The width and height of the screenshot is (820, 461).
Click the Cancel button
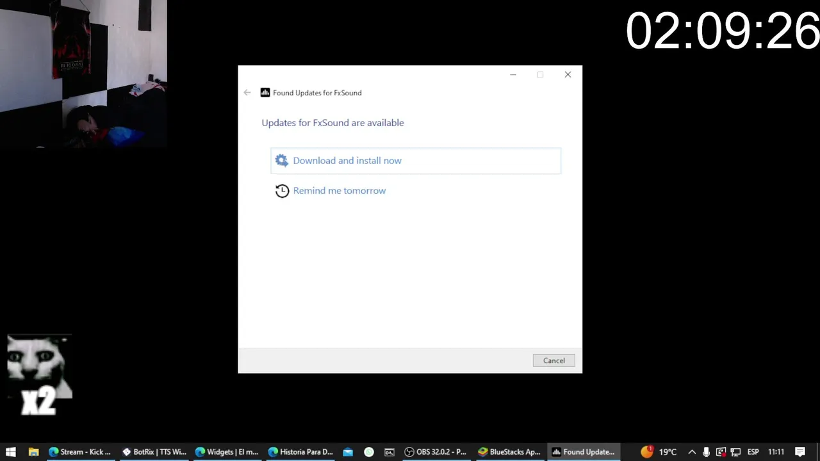tap(553, 360)
